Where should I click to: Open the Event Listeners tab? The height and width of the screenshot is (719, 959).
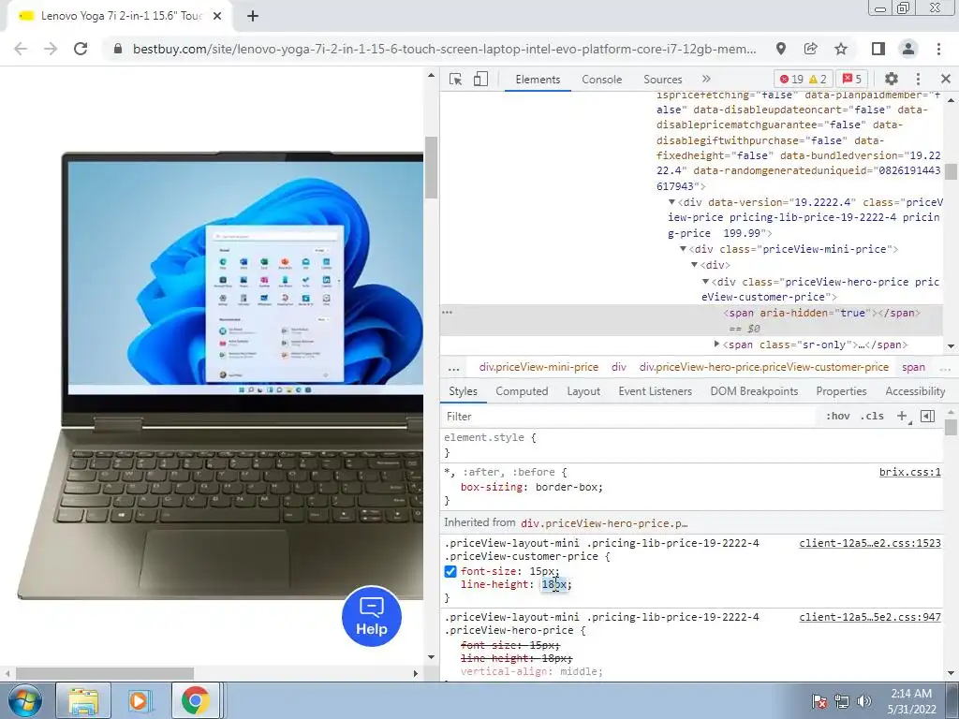[x=655, y=391]
